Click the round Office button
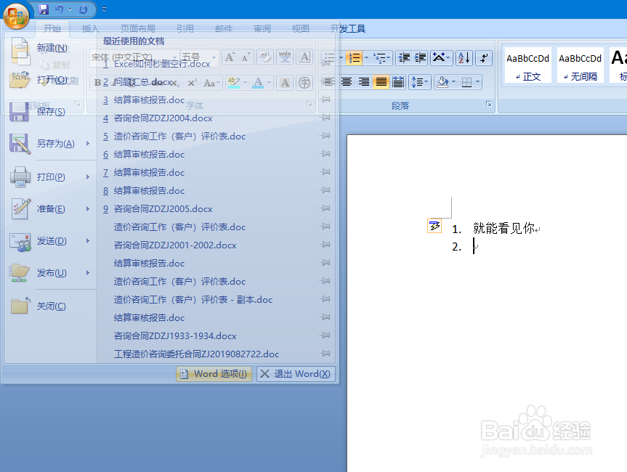627x472 pixels. [x=16, y=16]
